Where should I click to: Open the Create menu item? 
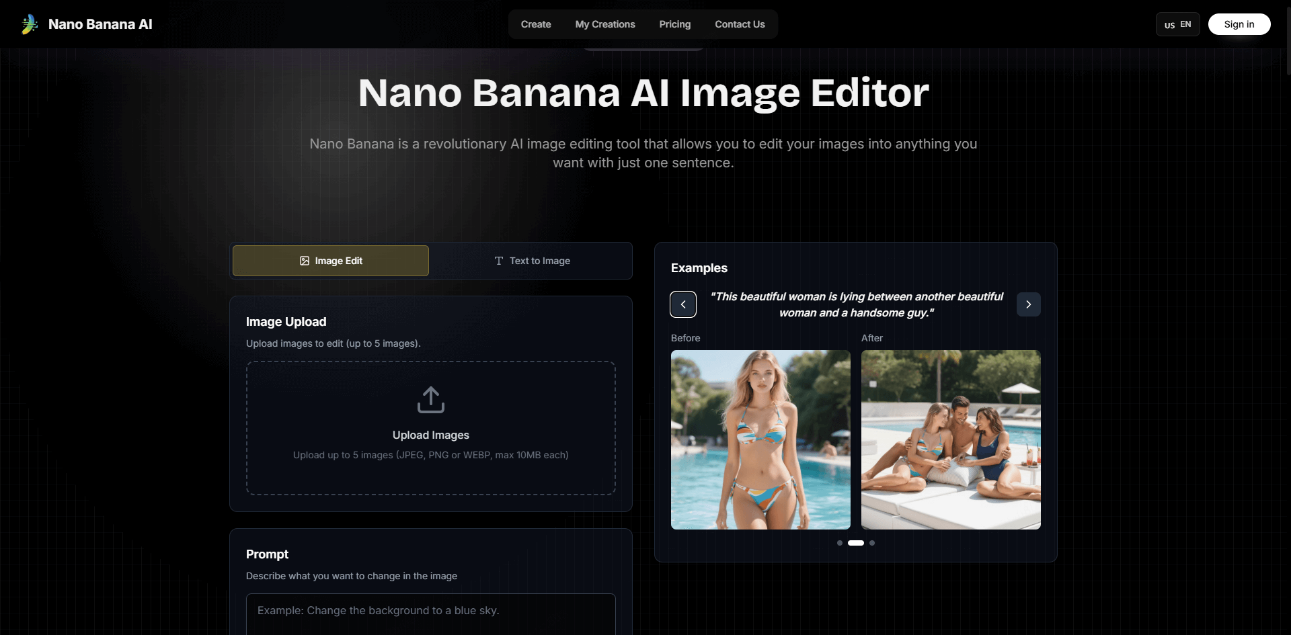coord(536,24)
